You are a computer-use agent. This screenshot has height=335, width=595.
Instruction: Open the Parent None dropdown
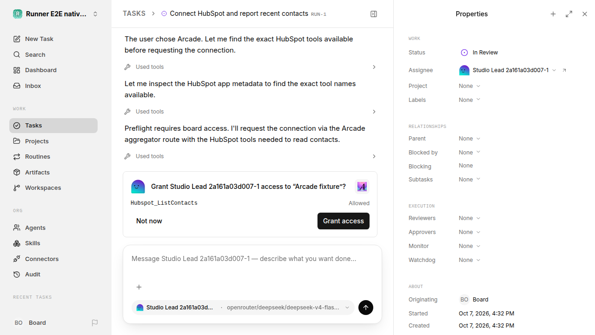469,139
